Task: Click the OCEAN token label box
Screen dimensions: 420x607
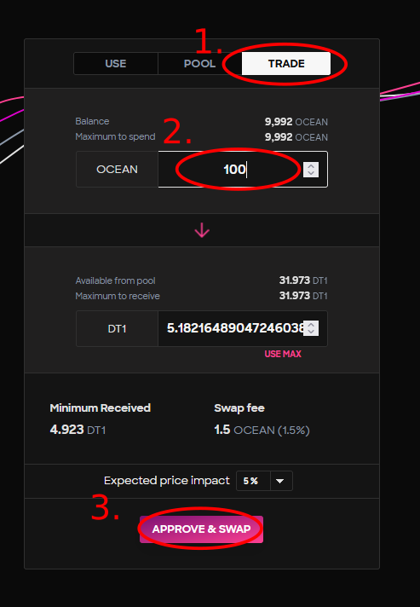Action: point(118,169)
